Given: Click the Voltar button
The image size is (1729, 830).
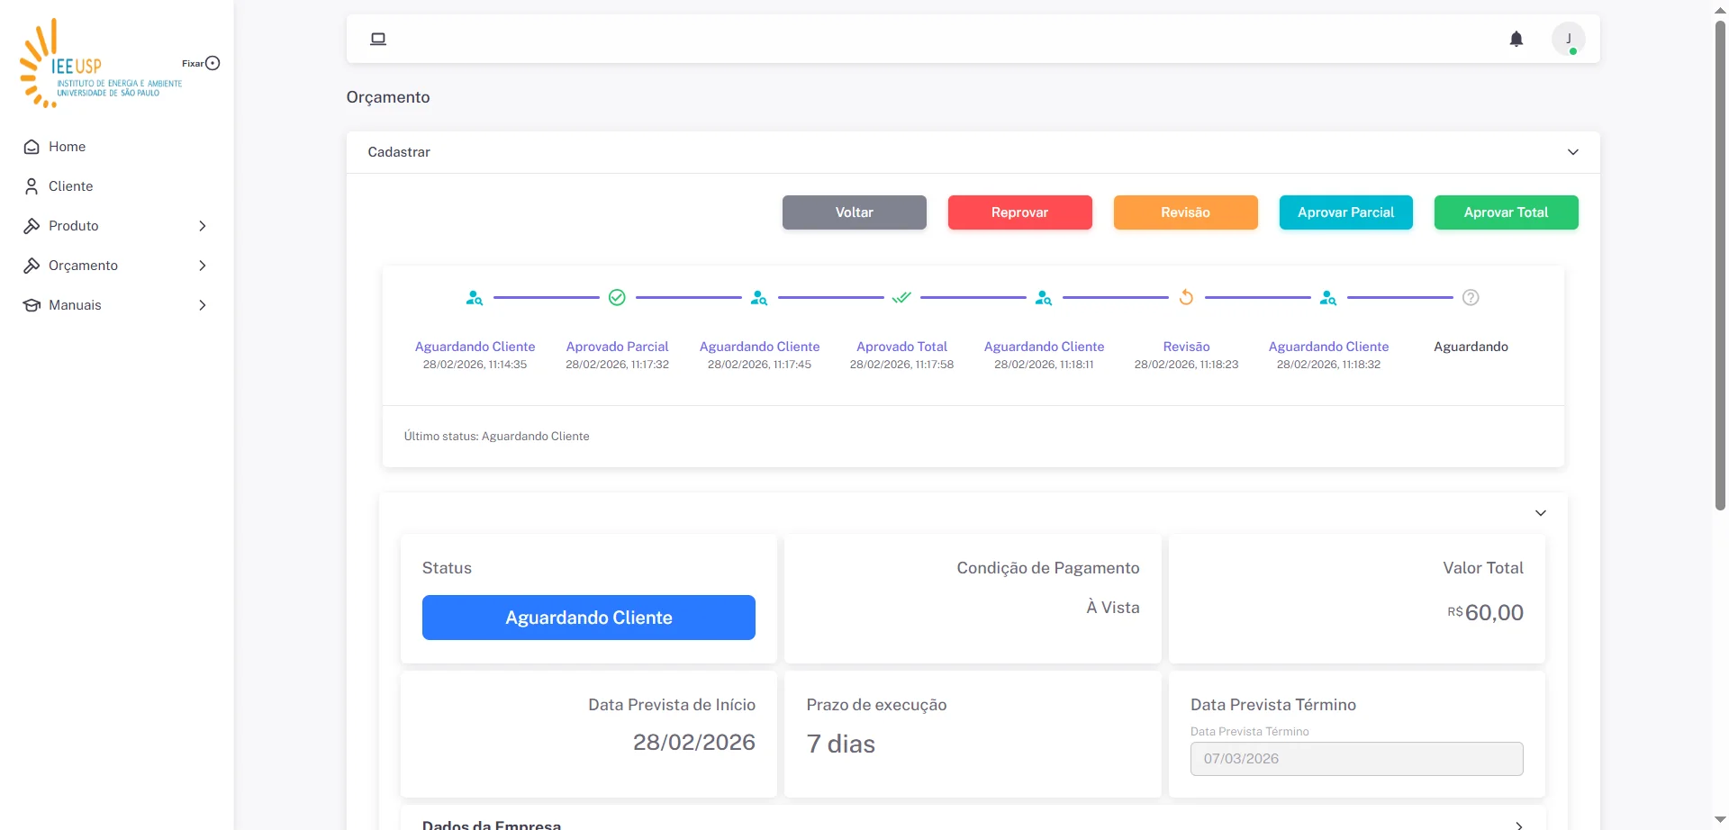Looking at the screenshot, I should (x=855, y=212).
